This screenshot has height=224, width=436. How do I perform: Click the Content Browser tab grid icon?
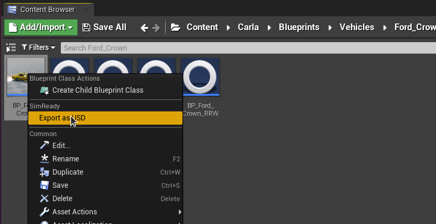point(12,10)
